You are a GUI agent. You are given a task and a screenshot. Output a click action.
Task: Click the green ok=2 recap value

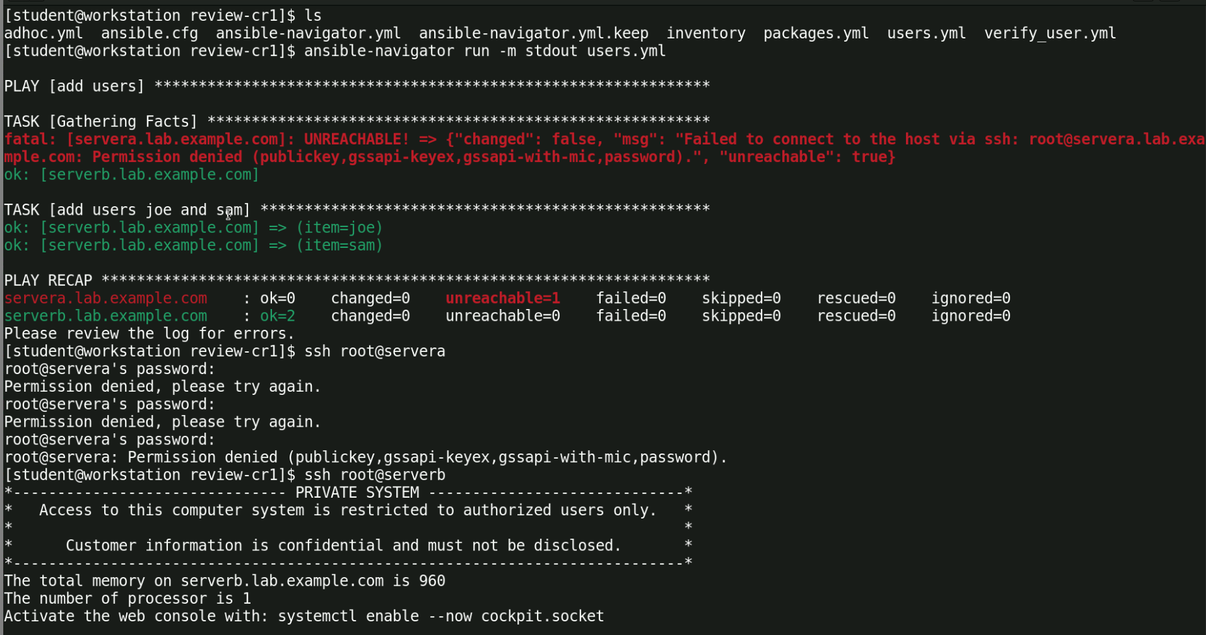click(x=278, y=316)
